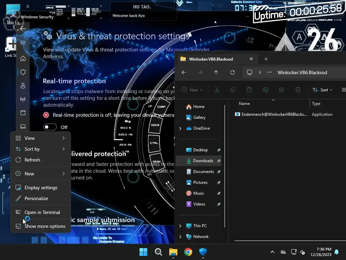Turn on Real-time protection toggle

[x=50, y=127]
